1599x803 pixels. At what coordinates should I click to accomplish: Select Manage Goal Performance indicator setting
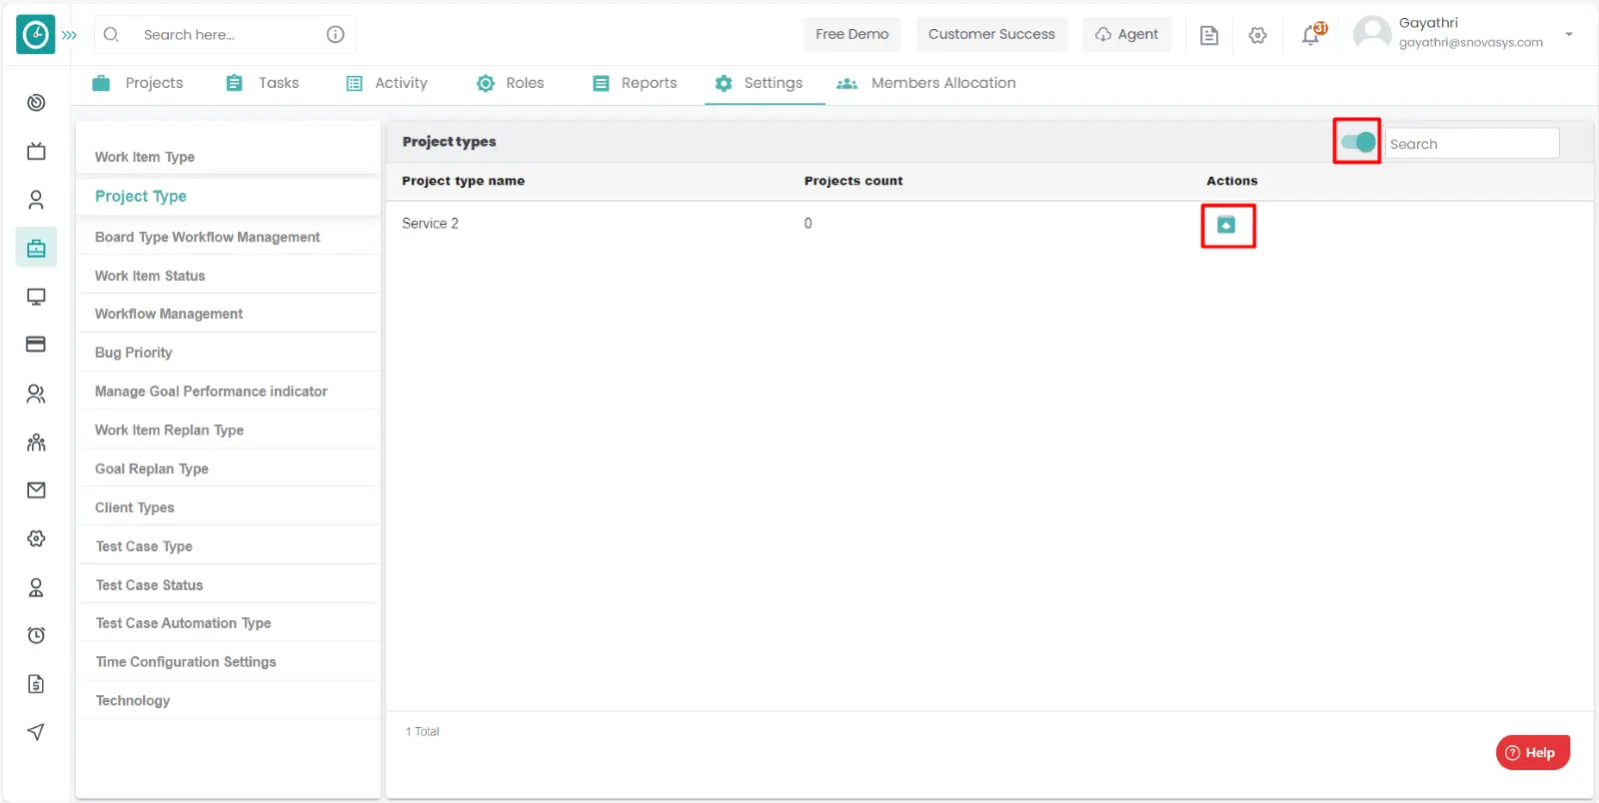click(x=228, y=392)
